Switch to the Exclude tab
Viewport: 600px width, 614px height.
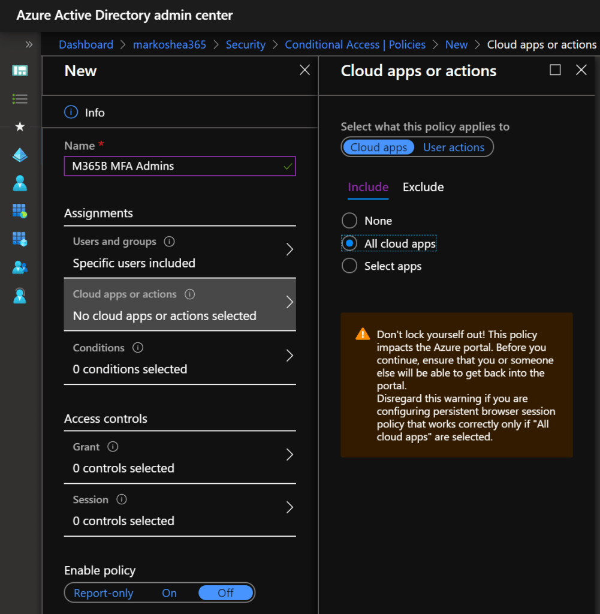[x=423, y=187]
